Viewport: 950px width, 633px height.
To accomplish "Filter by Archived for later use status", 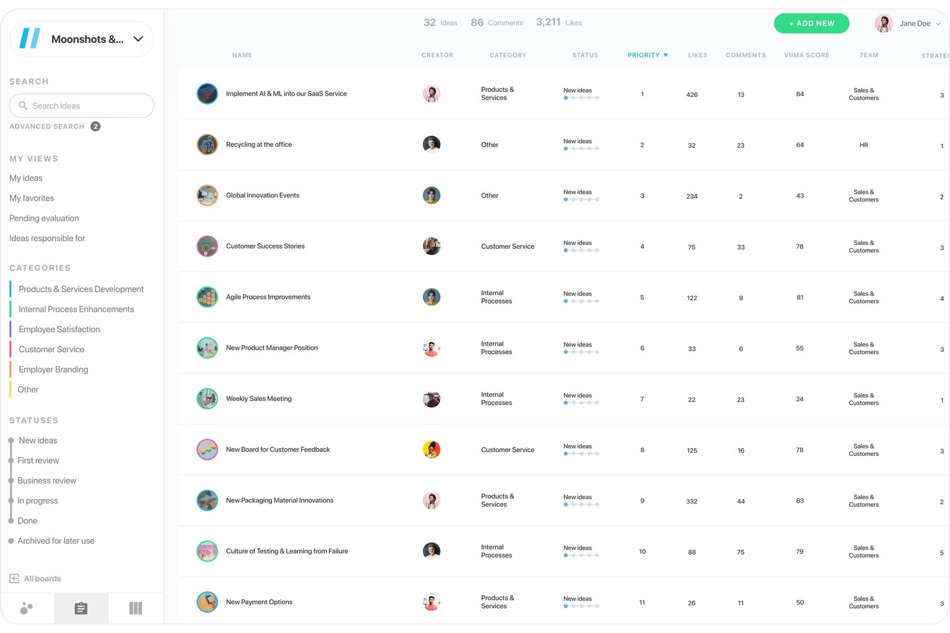I will tap(56, 541).
